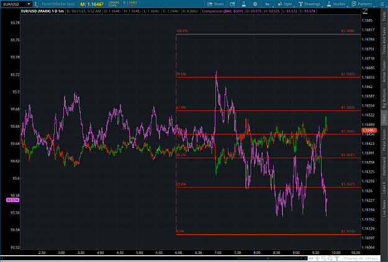
Task: Click the 7:00 time axis label
Action: pos(218,253)
